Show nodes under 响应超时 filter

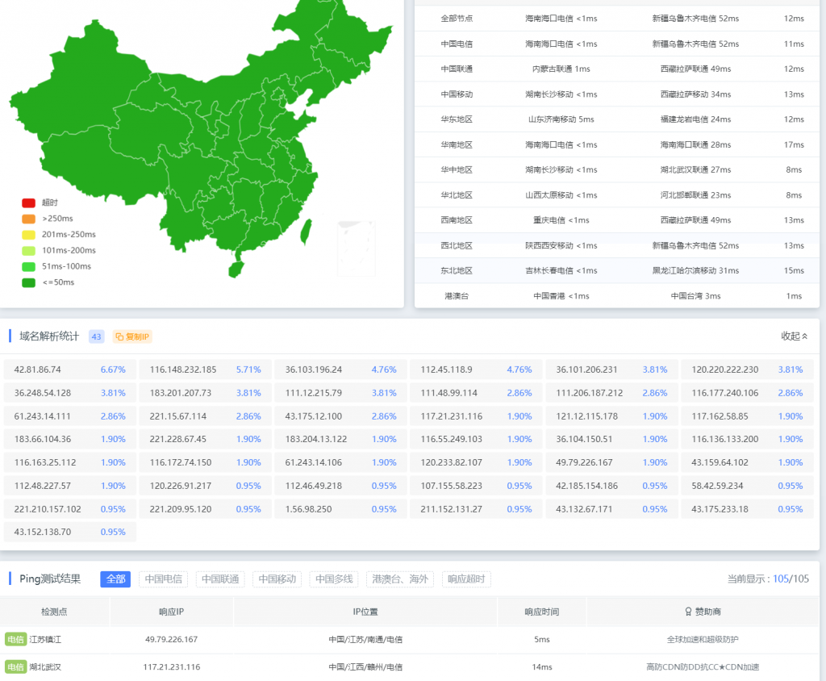point(466,579)
